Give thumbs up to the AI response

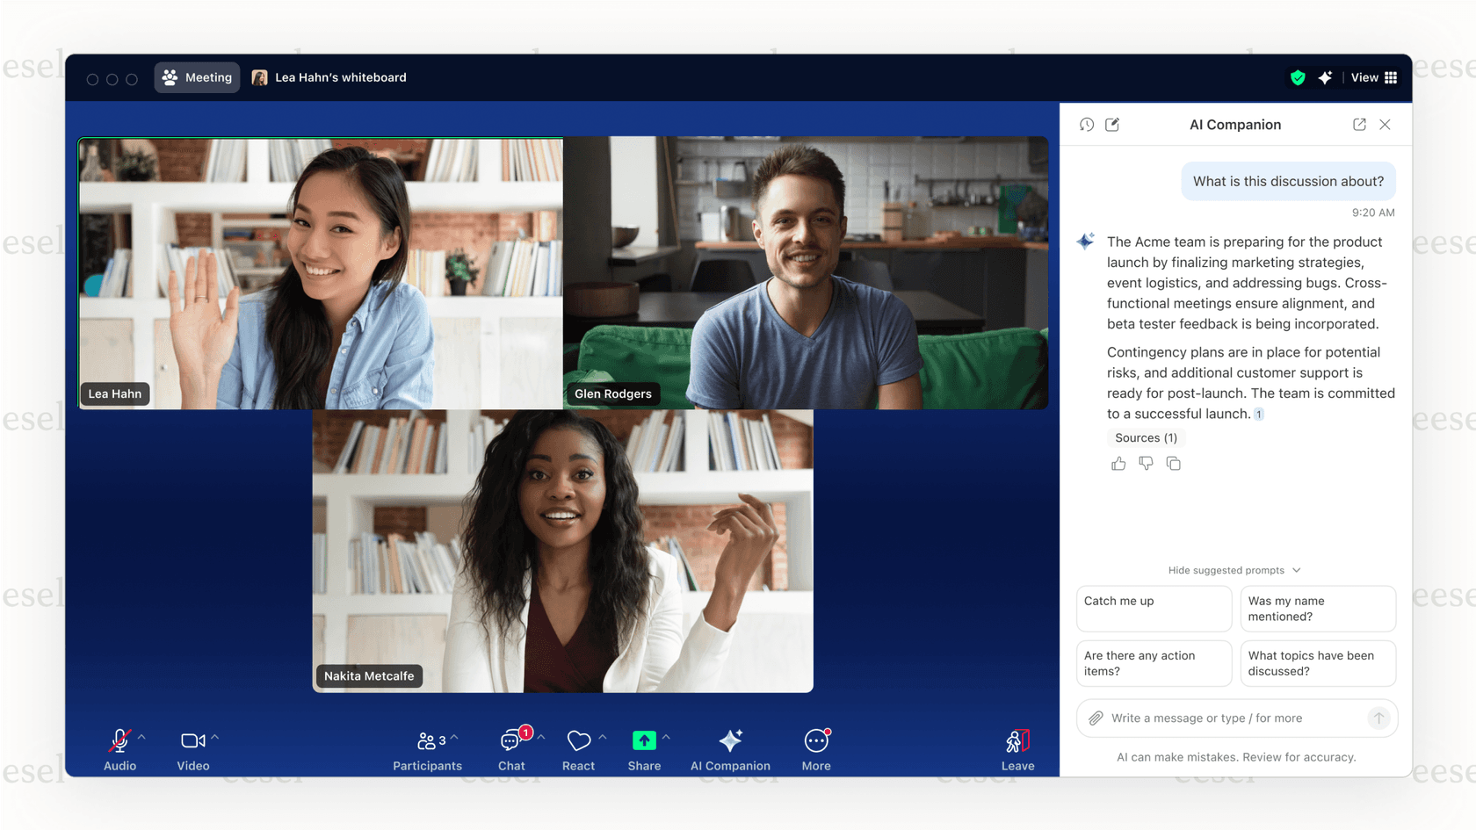[x=1118, y=463]
